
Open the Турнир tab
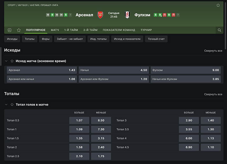[x=146, y=30]
